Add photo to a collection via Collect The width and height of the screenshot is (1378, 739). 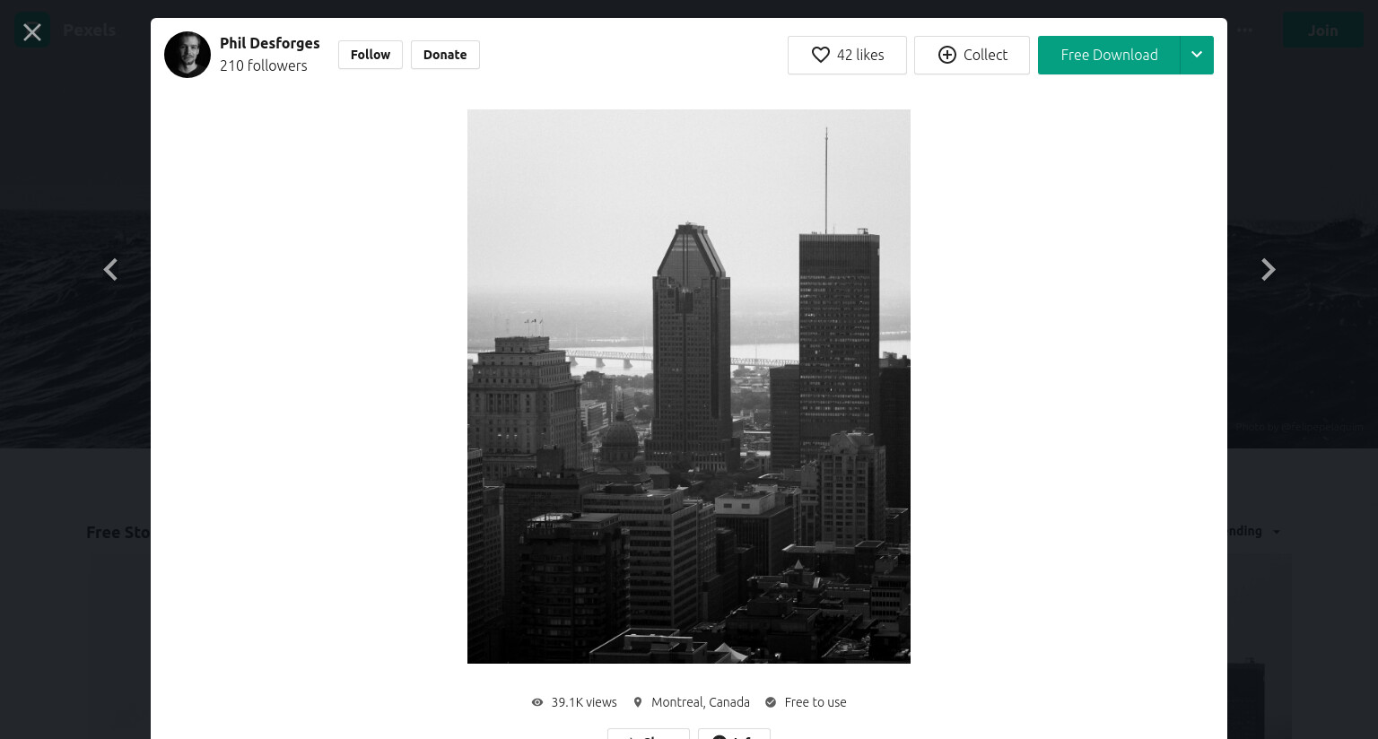tap(972, 55)
